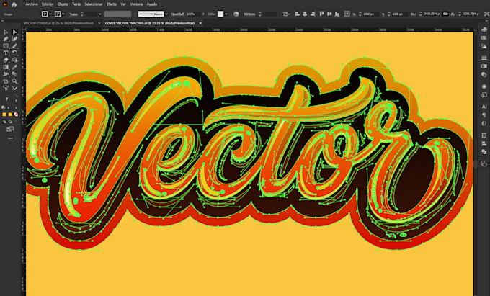Open the stroke color dropdown
Viewport: 490px width, 296px height.
pos(63,14)
